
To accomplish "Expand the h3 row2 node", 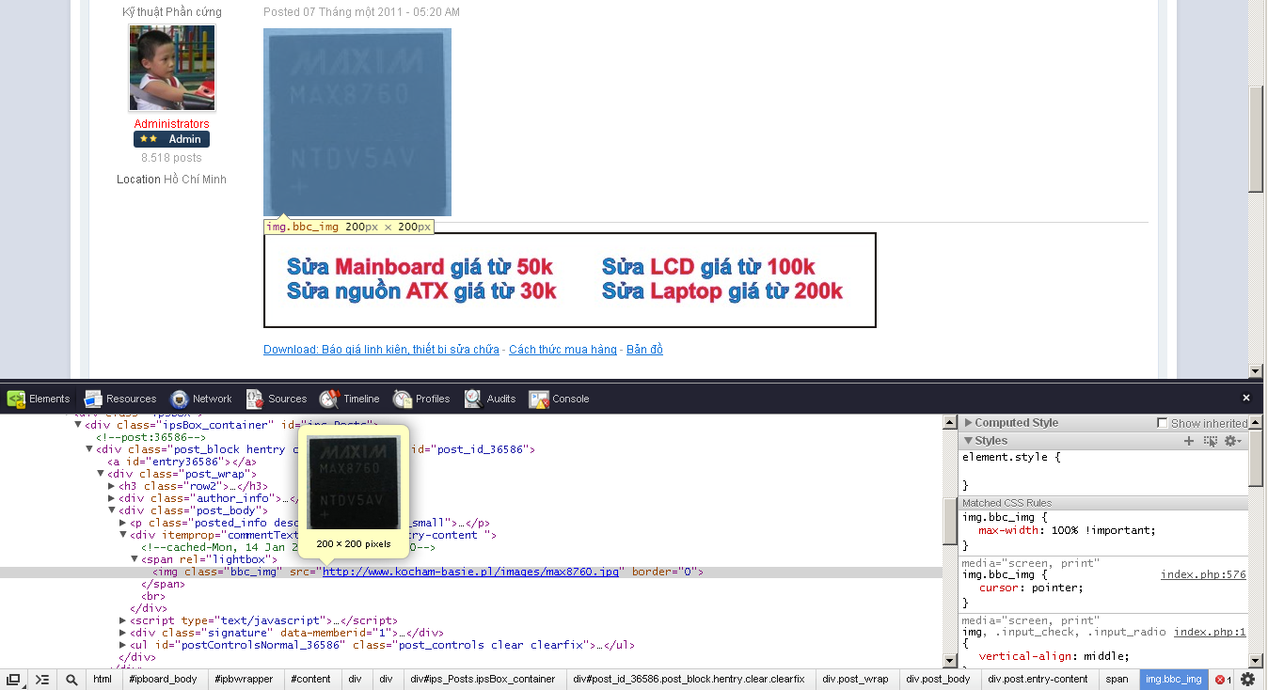I will click(x=112, y=486).
